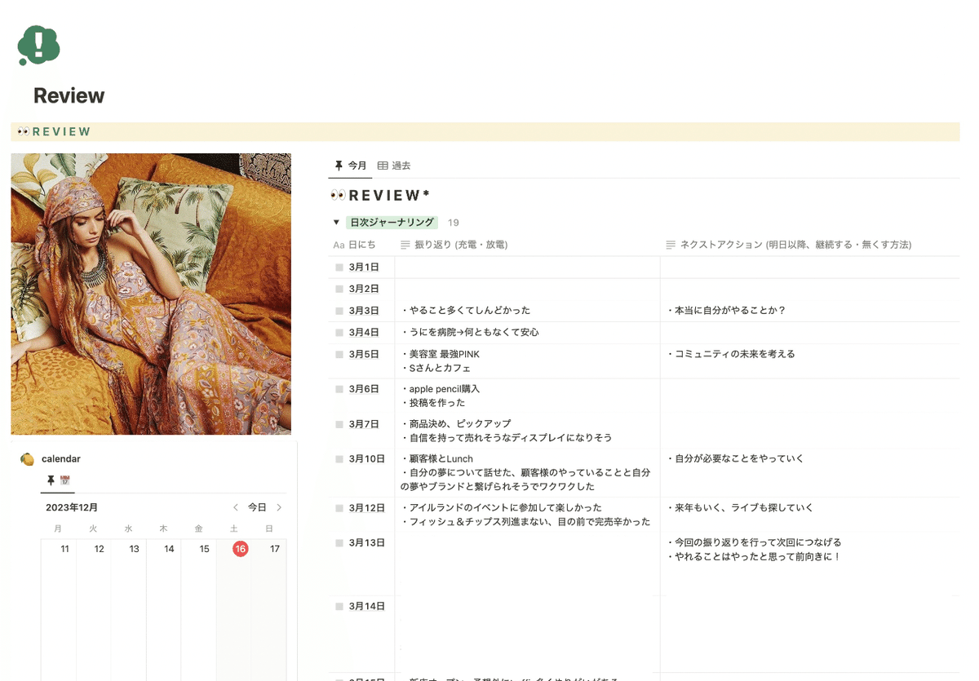The height and width of the screenshot is (681, 979).
Task: Switch to the 過去 tab
Action: [401, 166]
